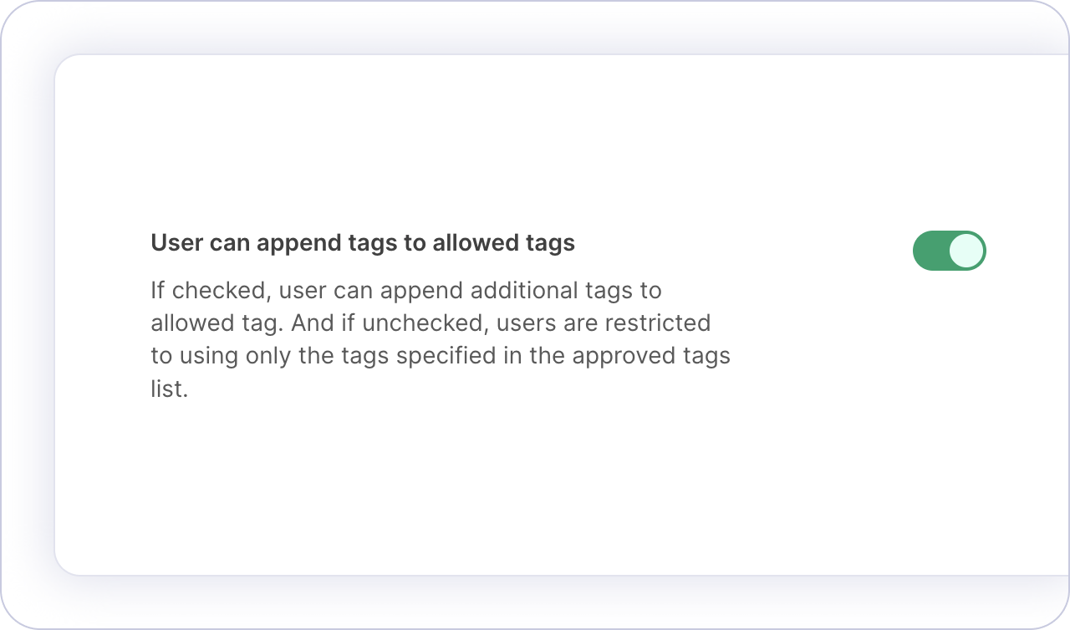
Task: Click the word 'can' in the bold heading
Action: (225, 243)
